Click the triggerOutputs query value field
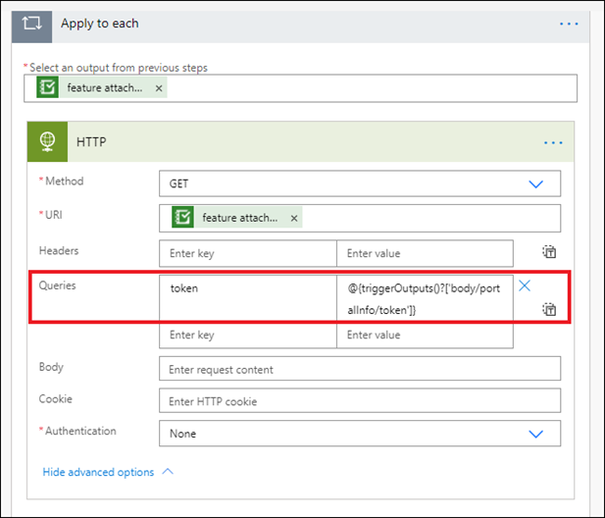This screenshot has width=605, height=518. (x=425, y=297)
